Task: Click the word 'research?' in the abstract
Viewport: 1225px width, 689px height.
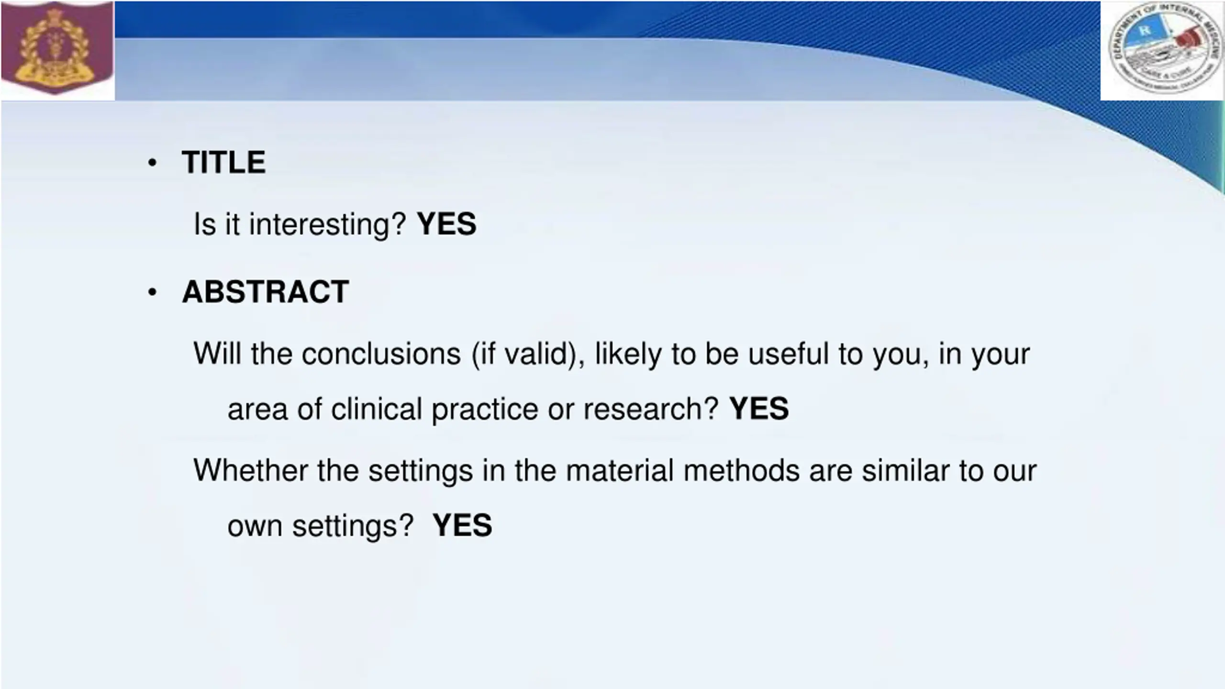Action: point(651,410)
